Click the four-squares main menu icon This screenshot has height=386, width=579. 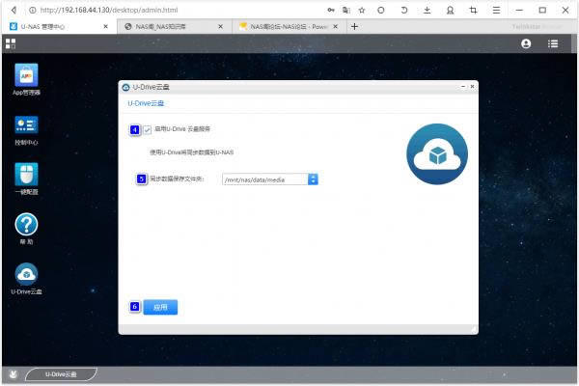(11, 43)
